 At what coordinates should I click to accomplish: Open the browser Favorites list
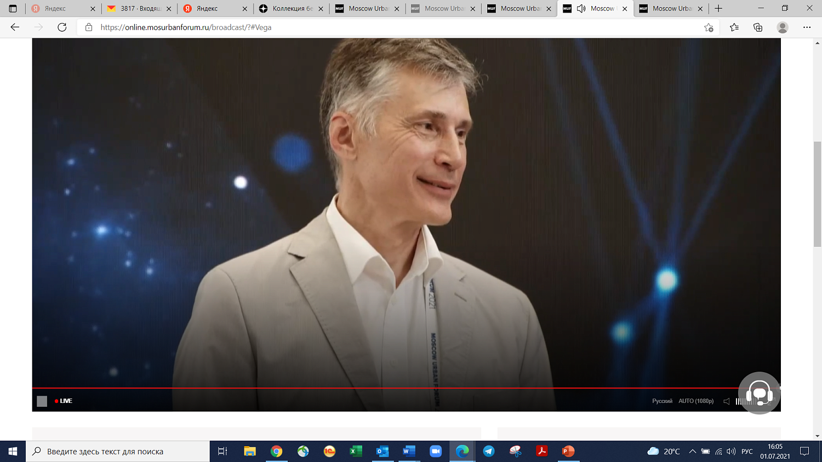[734, 27]
